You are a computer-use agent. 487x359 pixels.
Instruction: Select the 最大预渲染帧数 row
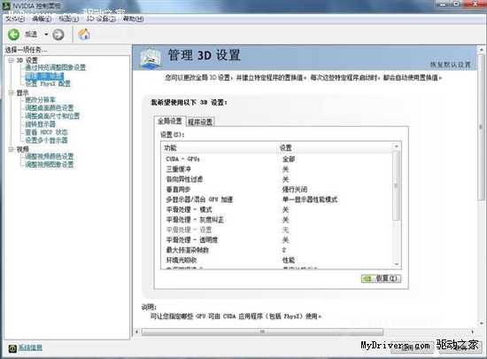[x=277, y=250]
